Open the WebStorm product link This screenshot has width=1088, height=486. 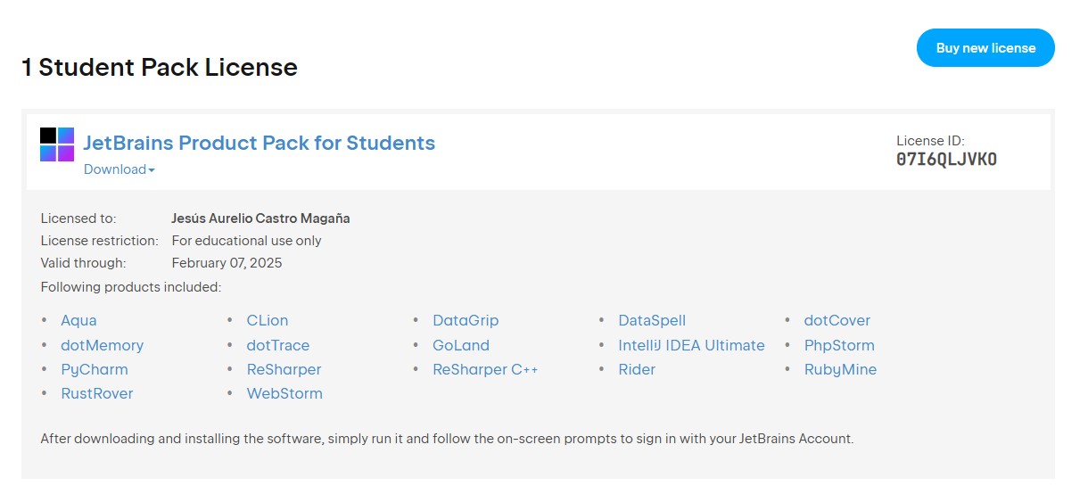point(284,393)
